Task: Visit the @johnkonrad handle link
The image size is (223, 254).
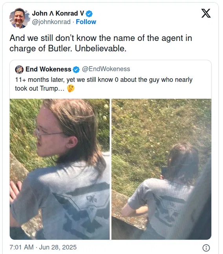Action: pyautogui.click(x=51, y=22)
